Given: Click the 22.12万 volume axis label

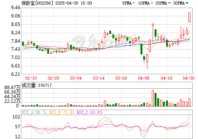Looking at the screenshot, I should point(12,101).
